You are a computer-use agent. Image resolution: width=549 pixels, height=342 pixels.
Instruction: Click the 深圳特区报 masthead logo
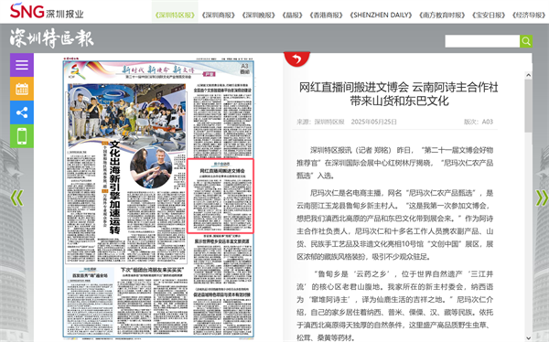click(x=52, y=38)
